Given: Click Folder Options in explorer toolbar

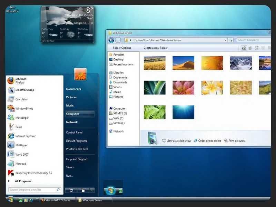Looking at the screenshot, I should point(122,48).
